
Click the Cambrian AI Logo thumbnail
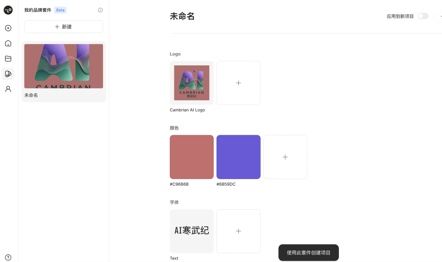click(192, 83)
